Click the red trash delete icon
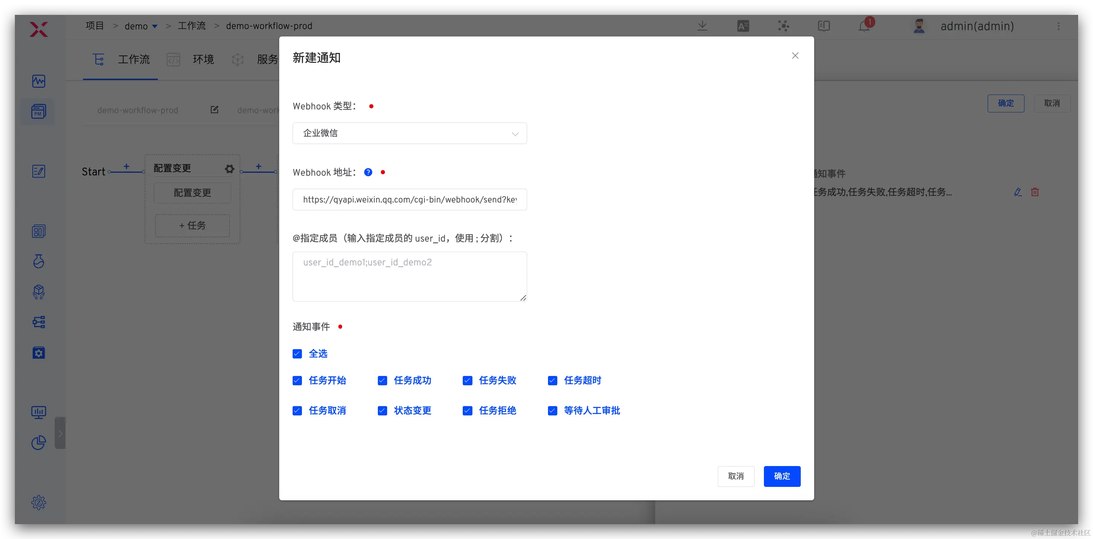 [1035, 192]
